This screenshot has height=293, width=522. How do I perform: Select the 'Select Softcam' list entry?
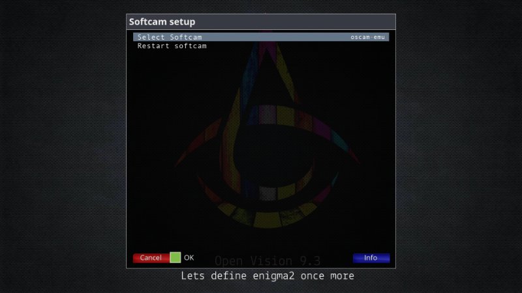pyautogui.click(x=170, y=37)
